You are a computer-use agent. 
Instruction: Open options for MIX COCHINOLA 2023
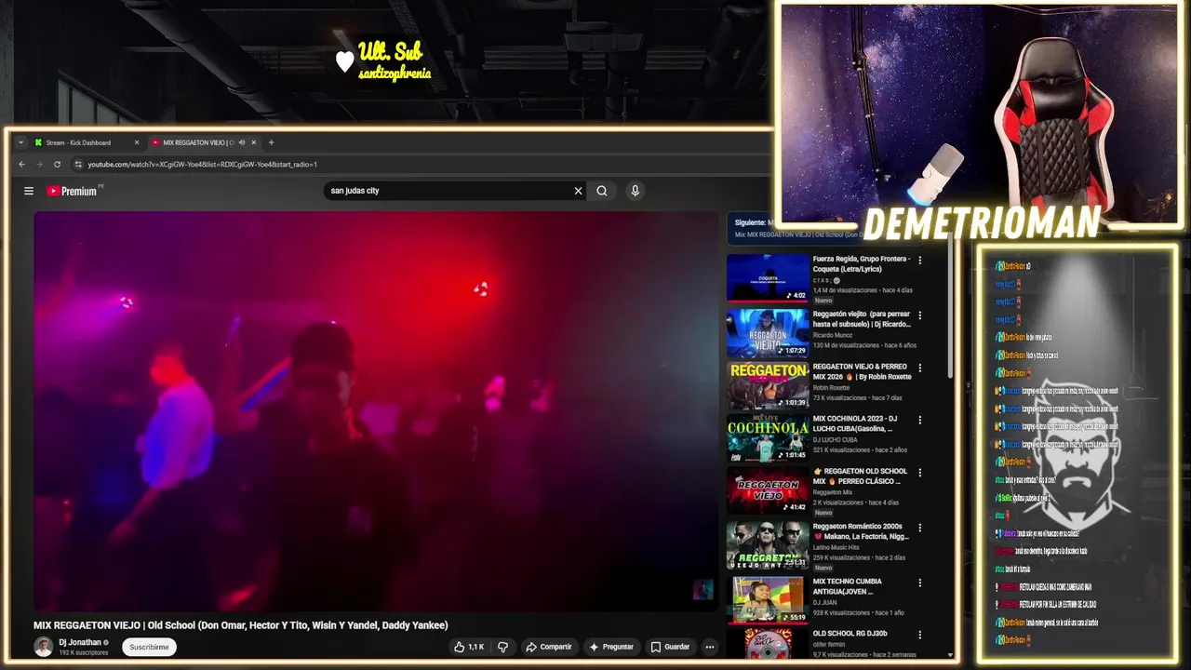[x=920, y=420]
